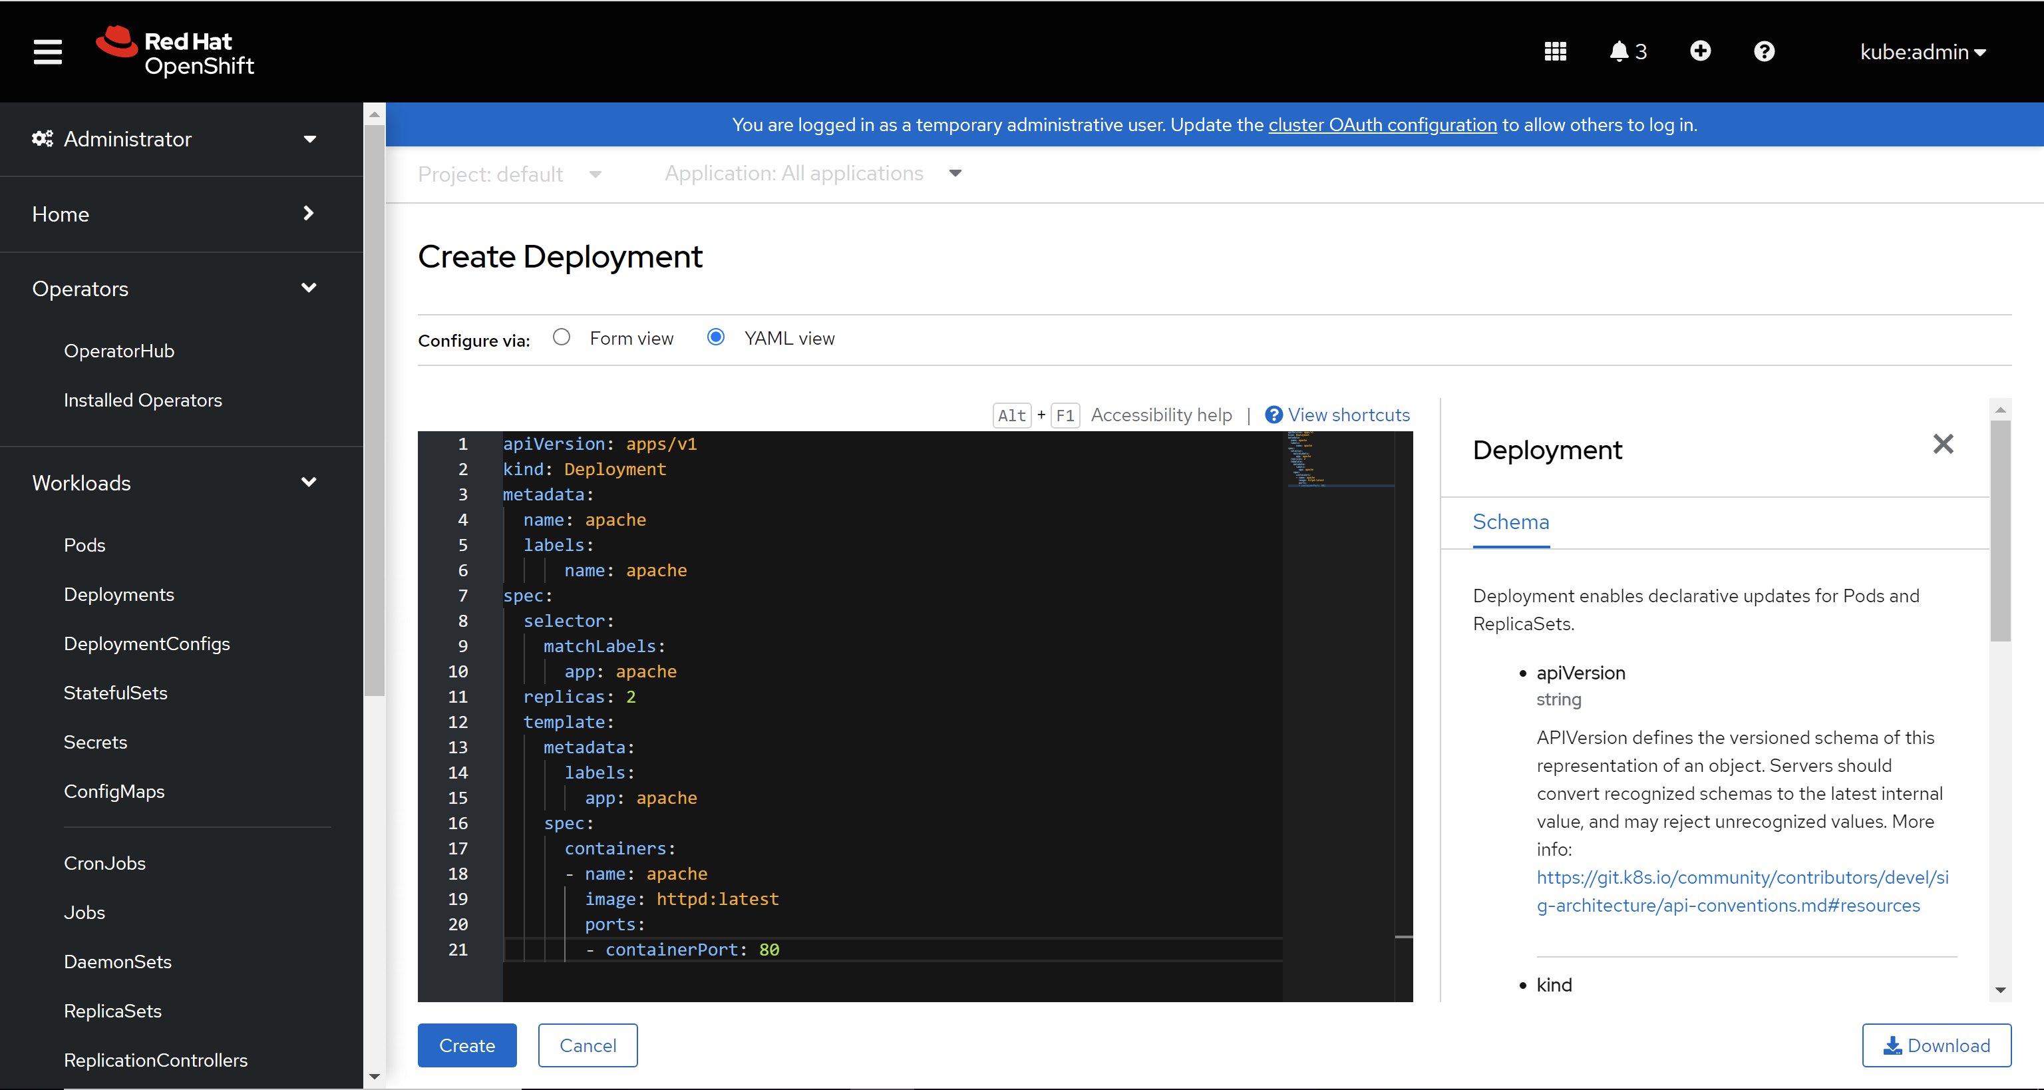Click Accessibility help text
The width and height of the screenshot is (2044, 1090).
tap(1161, 415)
